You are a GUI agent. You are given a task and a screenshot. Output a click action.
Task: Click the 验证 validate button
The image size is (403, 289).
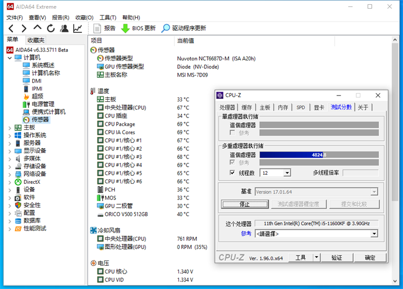337,258
